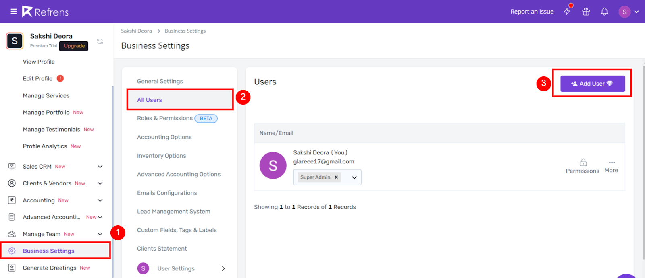Click the Business Settings gear icon
The height and width of the screenshot is (278, 645).
coord(12,251)
